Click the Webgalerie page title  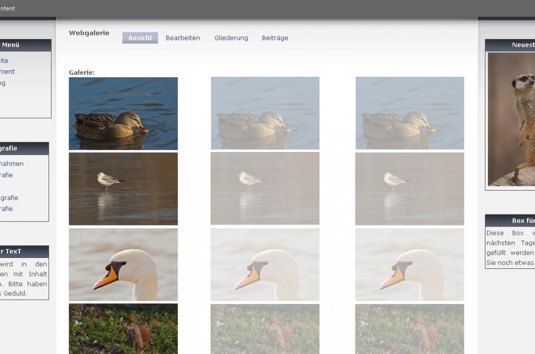pyautogui.click(x=89, y=33)
